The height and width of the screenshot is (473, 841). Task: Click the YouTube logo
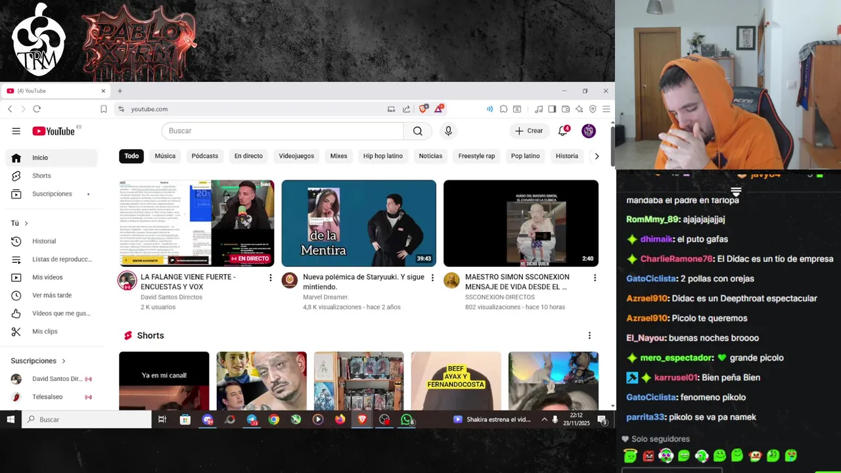54,131
